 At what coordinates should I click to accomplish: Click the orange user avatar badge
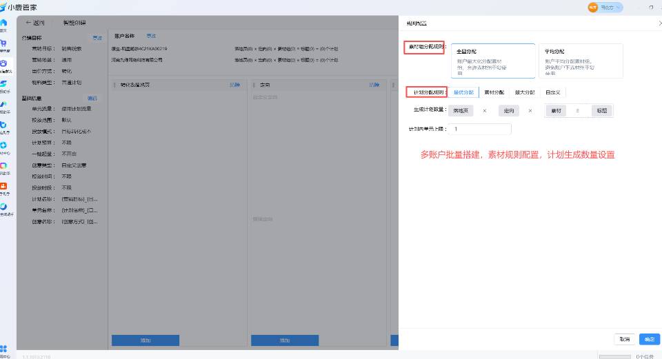point(592,7)
